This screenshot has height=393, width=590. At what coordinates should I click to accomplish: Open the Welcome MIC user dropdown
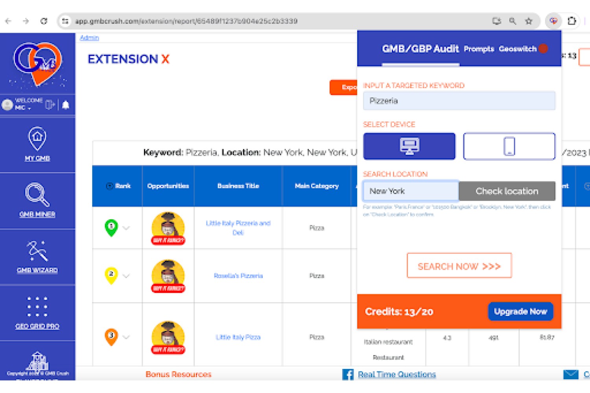pos(29,104)
